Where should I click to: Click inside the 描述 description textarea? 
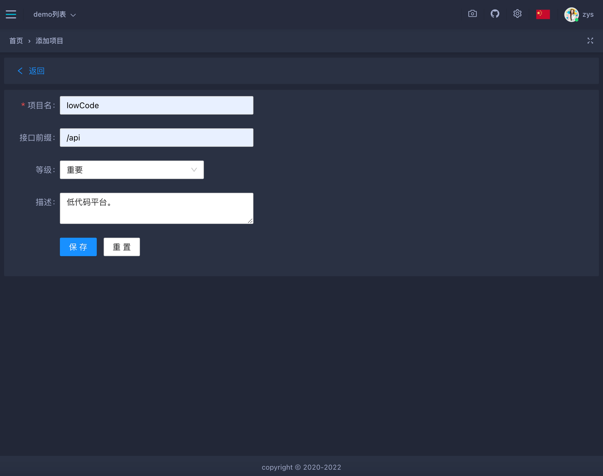[156, 208]
